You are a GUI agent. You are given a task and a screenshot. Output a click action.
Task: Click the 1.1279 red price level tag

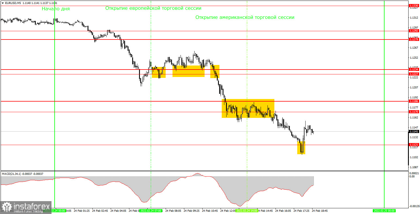[x=414, y=39]
